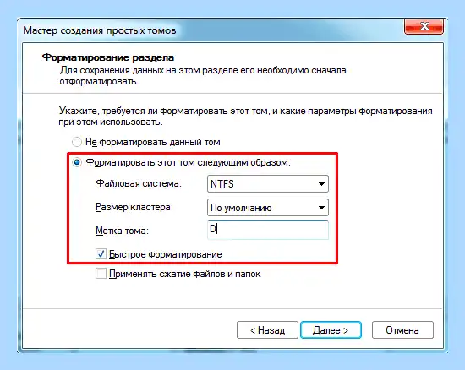Uncheck 'Быстрое форматирование' checkbox
465x370 pixels.
101,254
